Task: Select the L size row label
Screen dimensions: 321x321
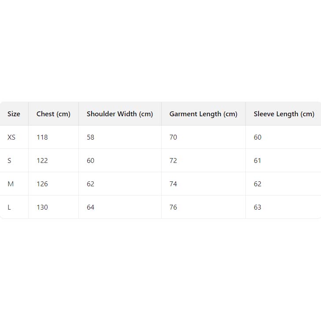Action: (9, 207)
